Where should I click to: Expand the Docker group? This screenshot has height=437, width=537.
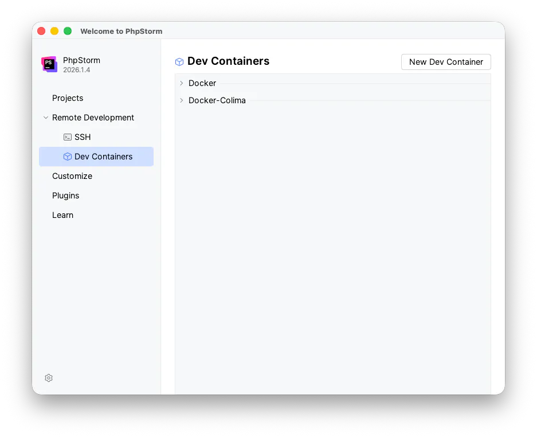[182, 83]
